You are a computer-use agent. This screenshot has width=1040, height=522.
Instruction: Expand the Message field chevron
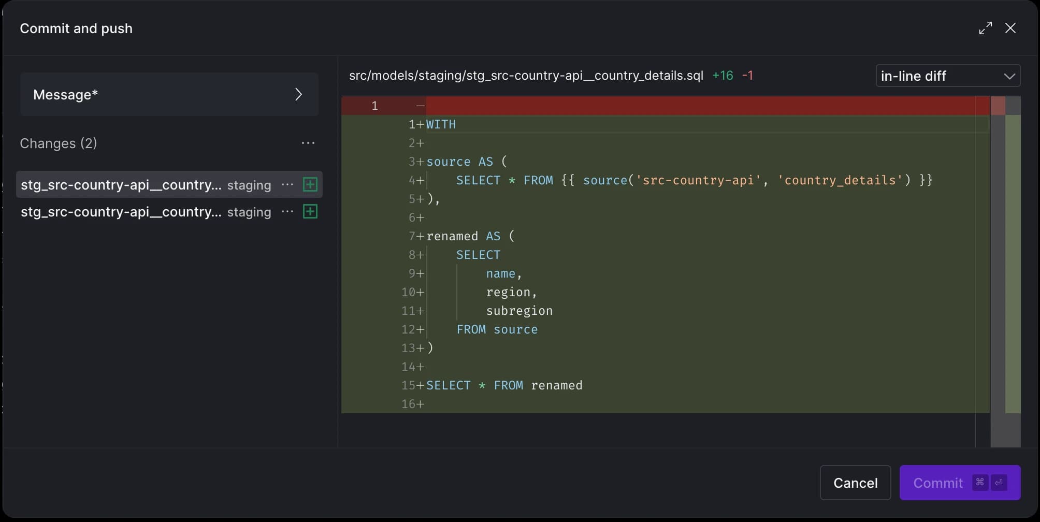point(298,94)
